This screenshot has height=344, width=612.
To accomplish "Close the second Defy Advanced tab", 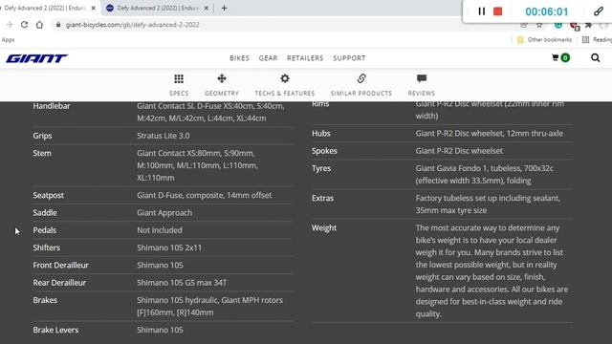I will 207,8.
